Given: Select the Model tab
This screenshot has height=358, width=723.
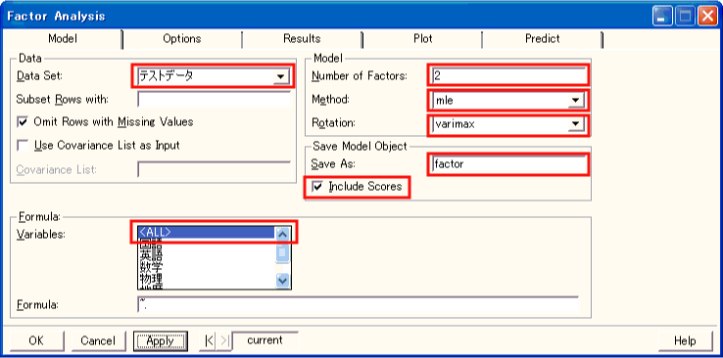Looking at the screenshot, I should 63,39.
